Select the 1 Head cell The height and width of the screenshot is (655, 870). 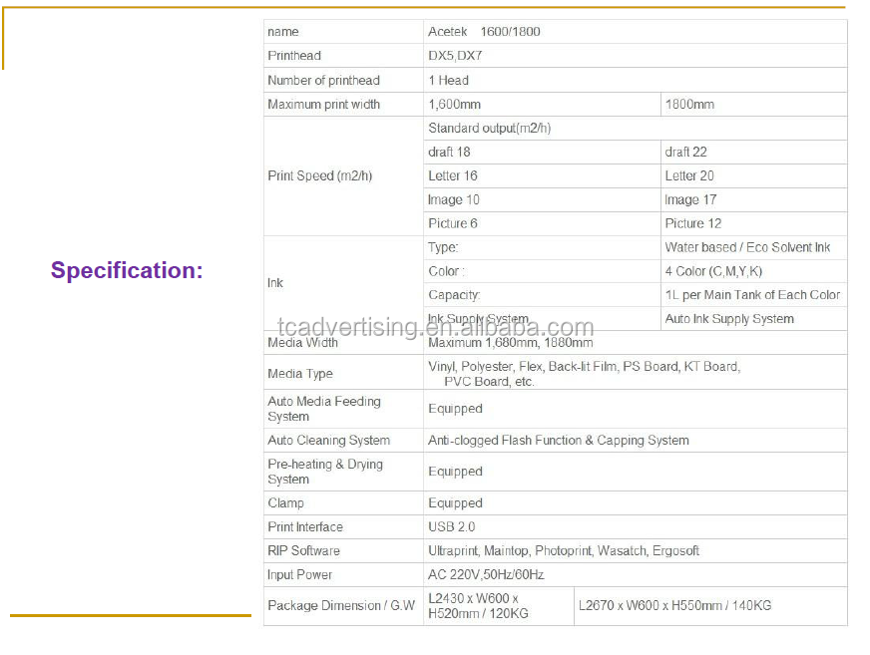(x=448, y=80)
